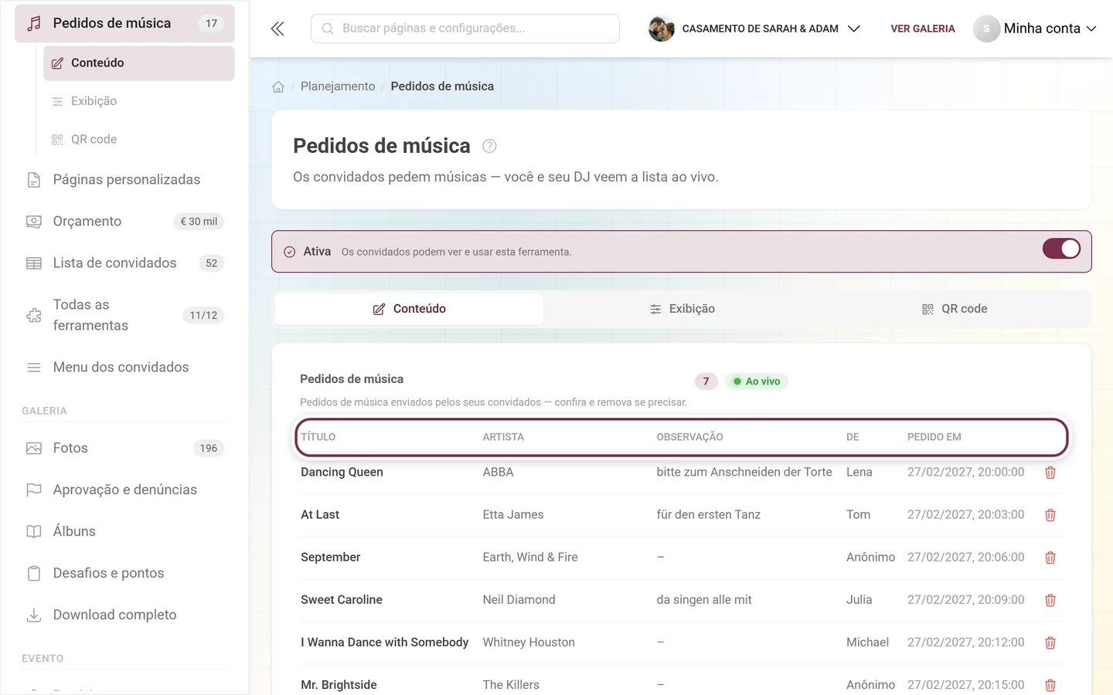Open Download completo in the sidebar

tap(124, 615)
